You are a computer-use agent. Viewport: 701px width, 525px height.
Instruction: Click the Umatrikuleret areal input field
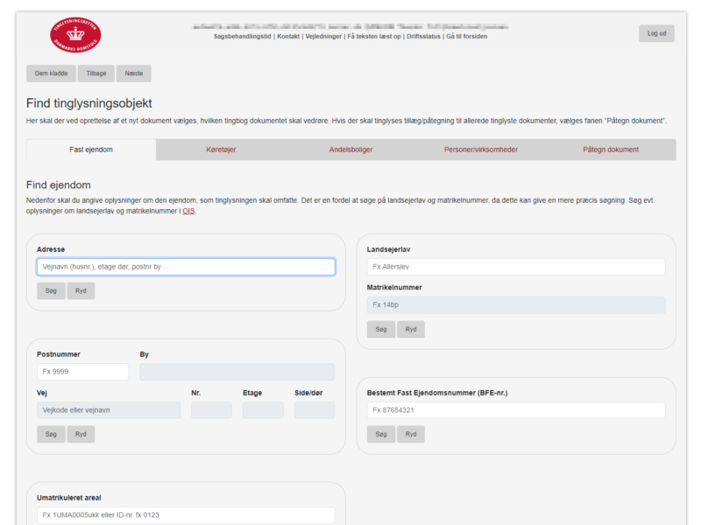[186, 515]
